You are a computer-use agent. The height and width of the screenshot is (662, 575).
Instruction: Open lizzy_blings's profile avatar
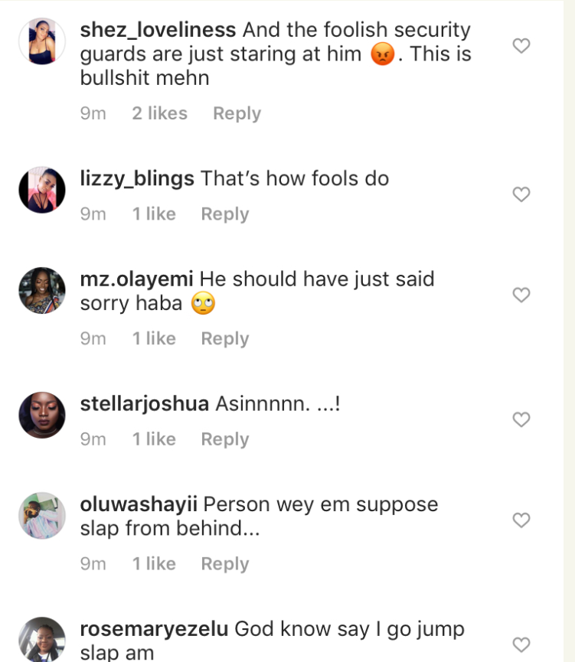pyautogui.click(x=41, y=189)
